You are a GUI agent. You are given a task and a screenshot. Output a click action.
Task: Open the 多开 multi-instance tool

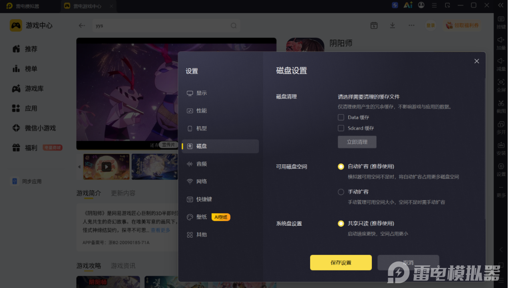coord(501,127)
